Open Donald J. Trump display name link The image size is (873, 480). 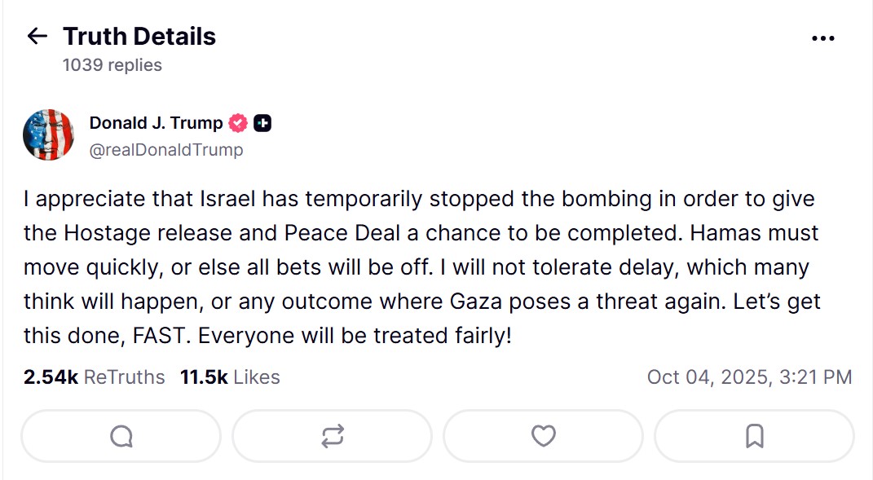(x=156, y=123)
